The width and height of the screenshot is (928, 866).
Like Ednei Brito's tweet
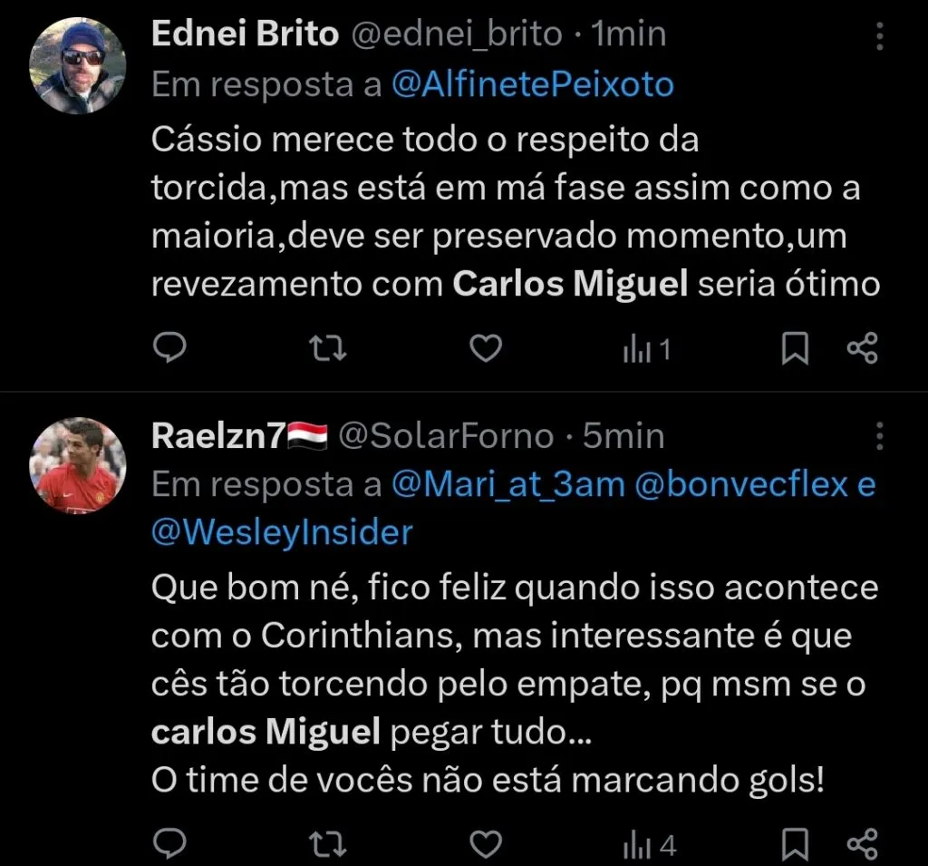pos(486,347)
